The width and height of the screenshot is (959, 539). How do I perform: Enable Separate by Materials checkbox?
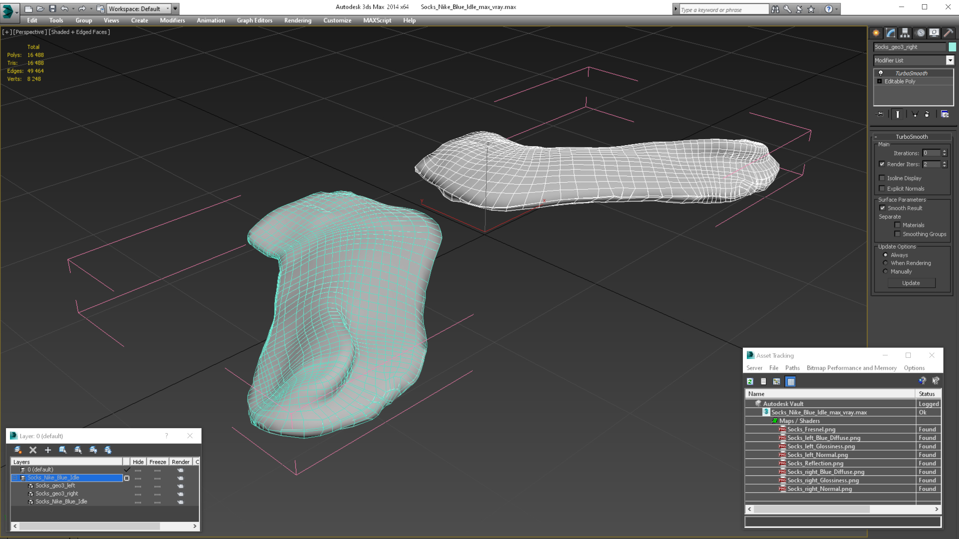[897, 225]
